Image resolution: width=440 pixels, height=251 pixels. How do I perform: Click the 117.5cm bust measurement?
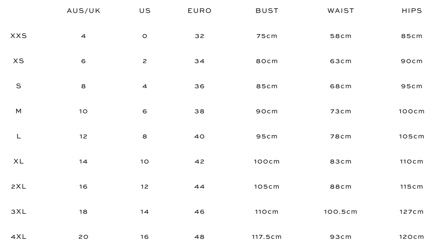pos(267,237)
